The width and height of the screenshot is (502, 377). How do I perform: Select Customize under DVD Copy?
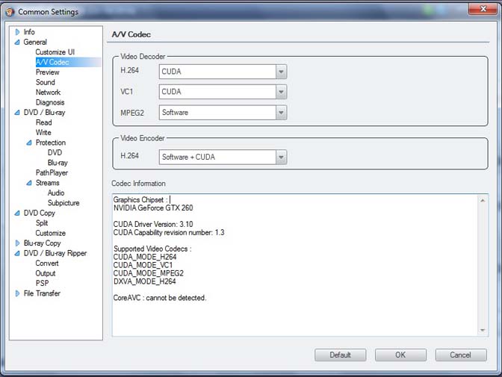[51, 234]
